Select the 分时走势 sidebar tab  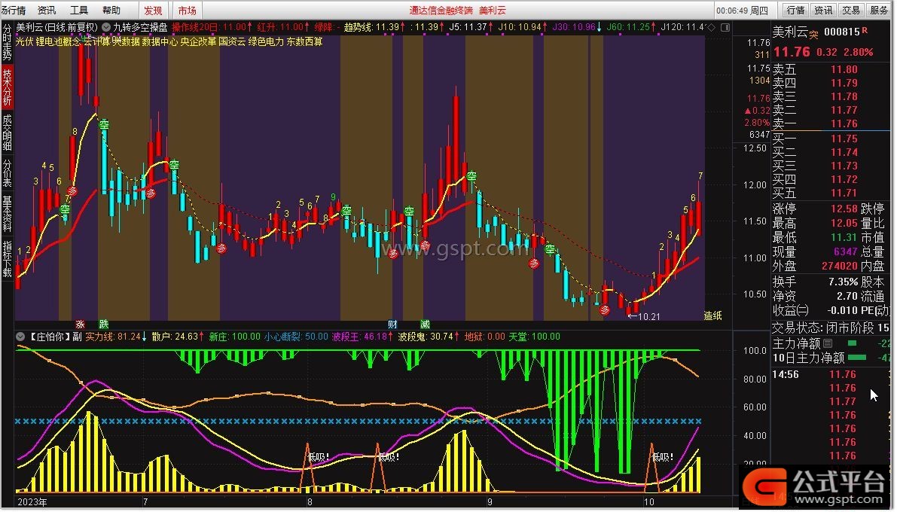7,41
